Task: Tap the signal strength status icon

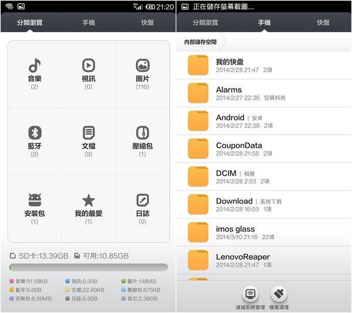Action: 138,6
